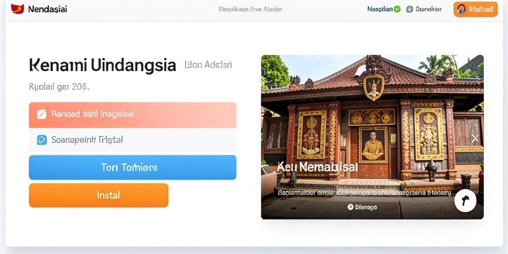The width and height of the screenshot is (508, 254).
Task: Click the Resolkooe.Jlnei Nasler header text
Action: pos(251,9)
